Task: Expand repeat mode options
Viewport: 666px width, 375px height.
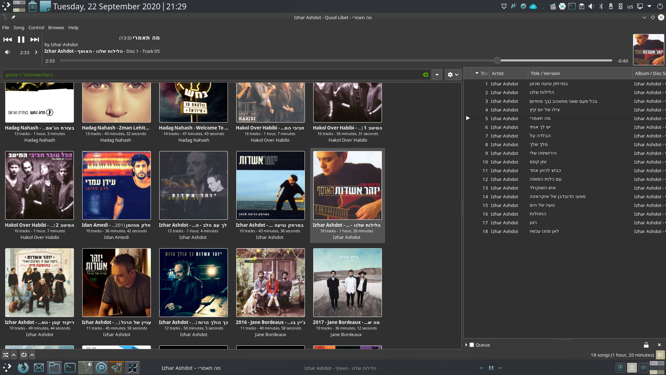Action: [32, 355]
